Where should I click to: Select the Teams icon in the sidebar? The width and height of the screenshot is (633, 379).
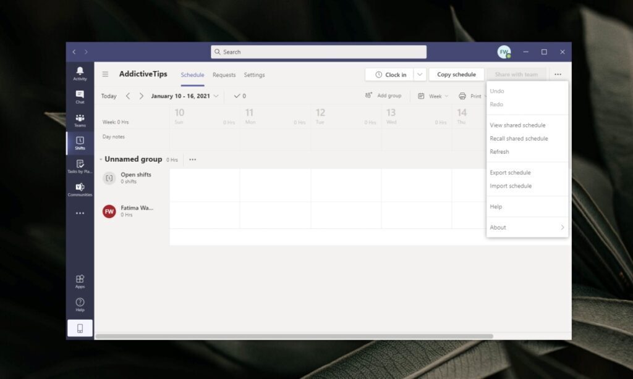click(x=79, y=120)
